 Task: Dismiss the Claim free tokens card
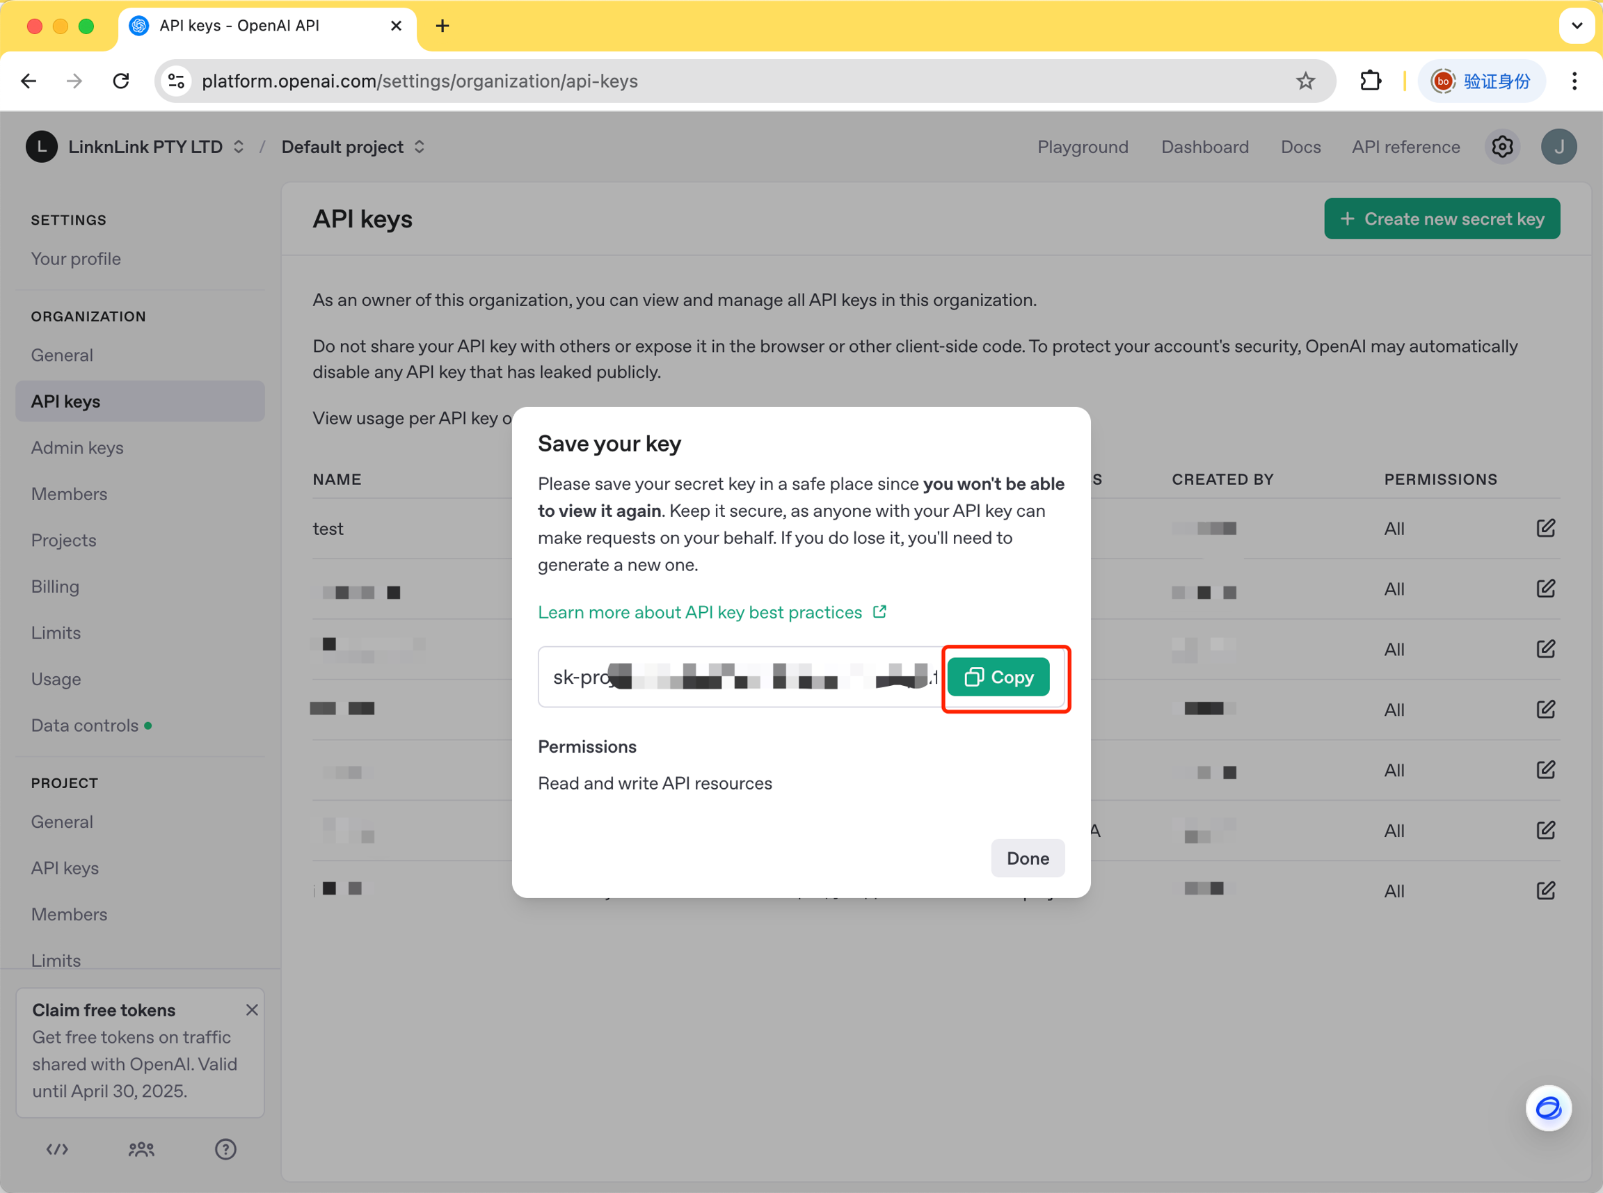(251, 1009)
